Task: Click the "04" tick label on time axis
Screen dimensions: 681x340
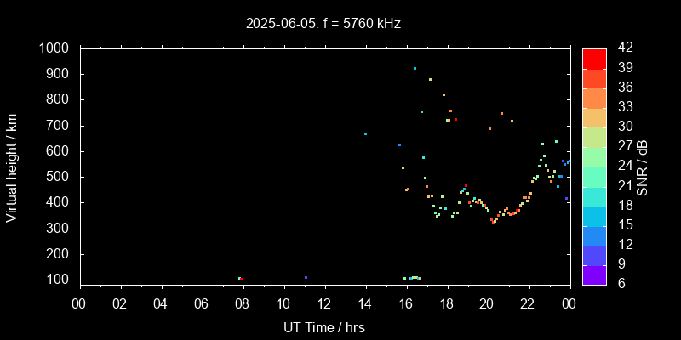Action: 161,303
